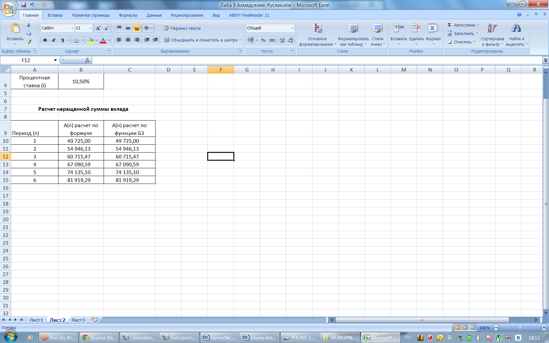
Task: Expand the Name Box dropdown arrow
Action: (x=55, y=60)
